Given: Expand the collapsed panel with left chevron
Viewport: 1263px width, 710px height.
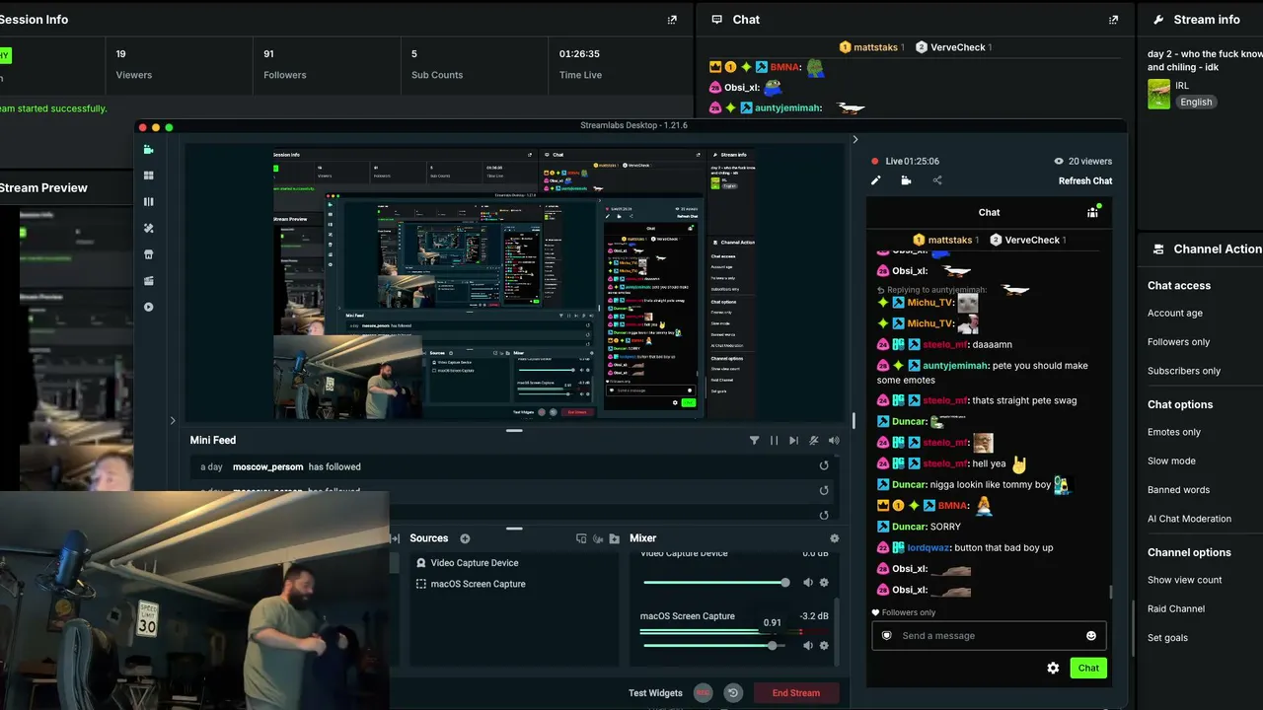Looking at the screenshot, I should pos(173,420).
